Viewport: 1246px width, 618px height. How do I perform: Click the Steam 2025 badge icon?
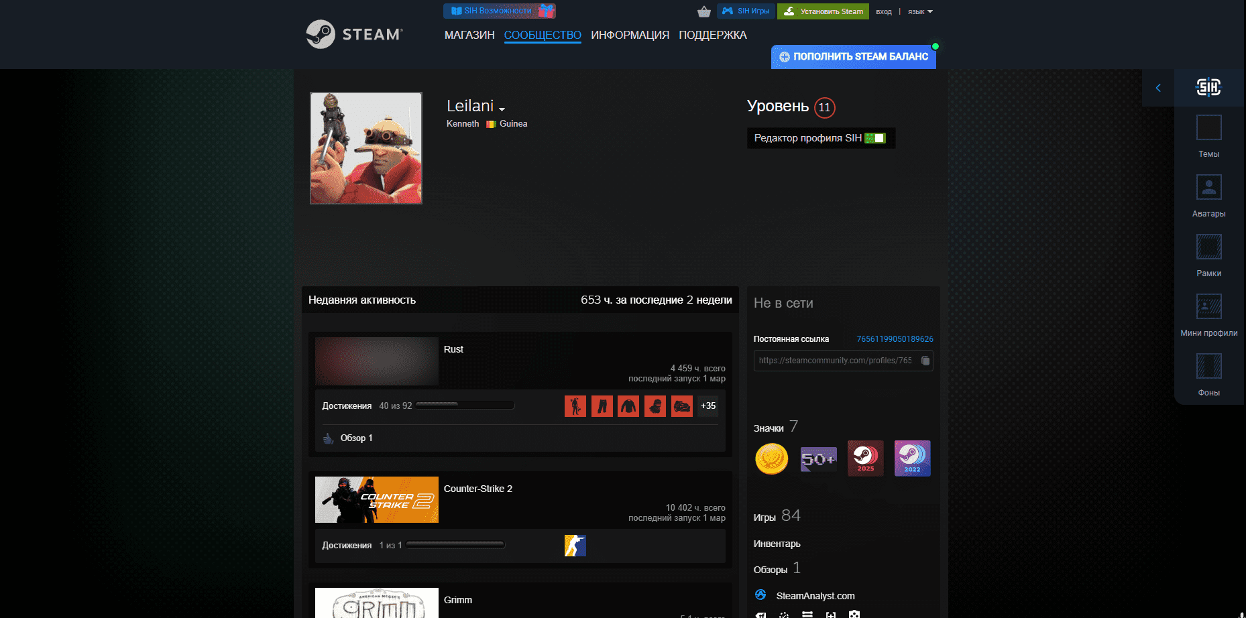(x=865, y=458)
